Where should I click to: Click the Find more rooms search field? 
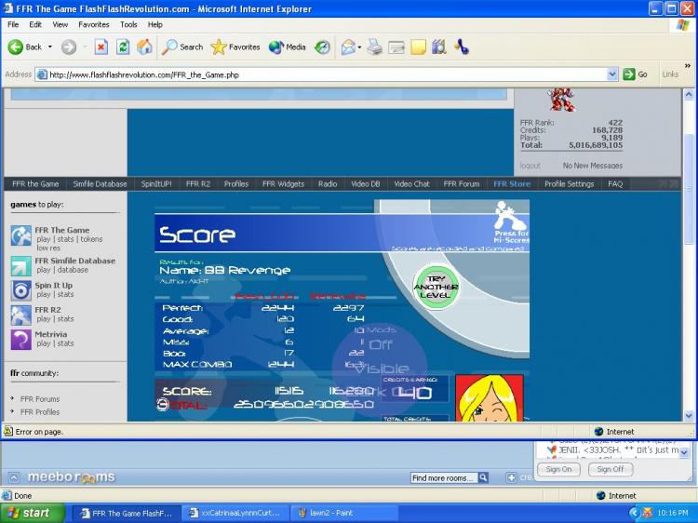pos(444,477)
